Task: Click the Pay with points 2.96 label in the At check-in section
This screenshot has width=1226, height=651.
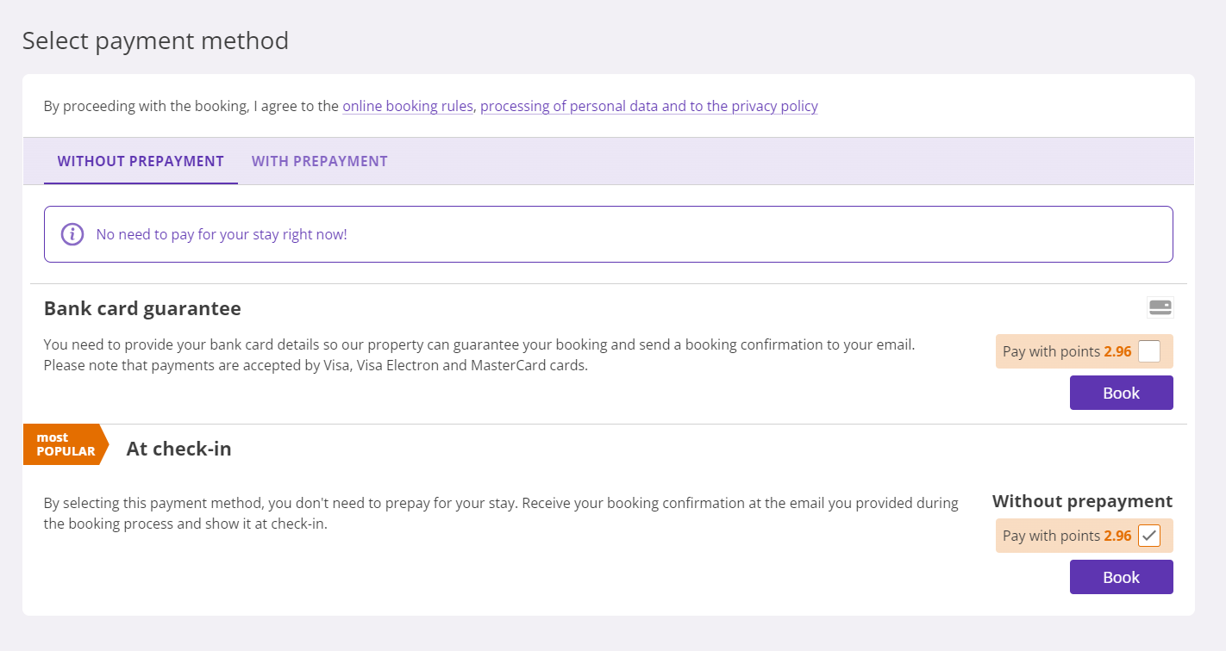Action: [x=1066, y=536]
